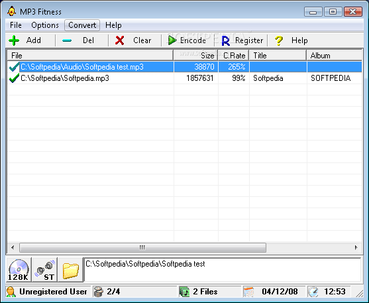
Task: Click the 2 Files status text
Action: [x=205, y=292]
